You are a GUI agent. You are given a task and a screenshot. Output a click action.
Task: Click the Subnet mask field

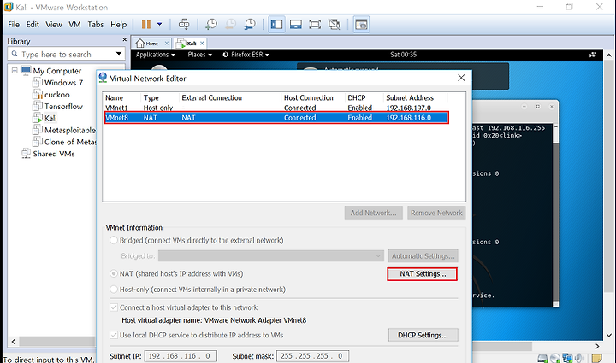312,356
